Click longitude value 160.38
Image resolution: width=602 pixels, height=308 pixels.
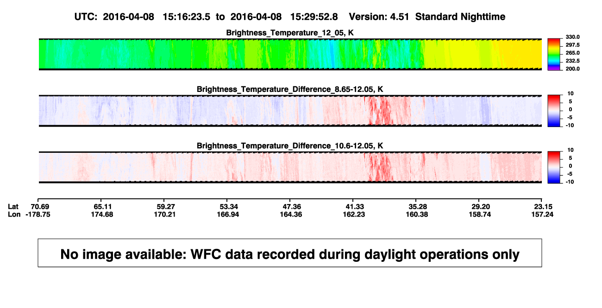(416, 214)
